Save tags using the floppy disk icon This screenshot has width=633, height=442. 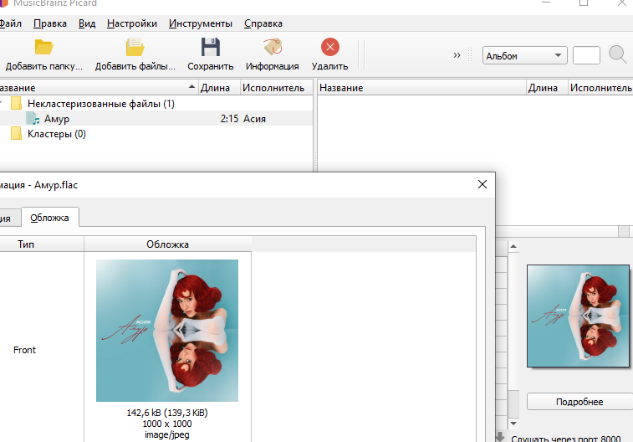[x=211, y=47]
